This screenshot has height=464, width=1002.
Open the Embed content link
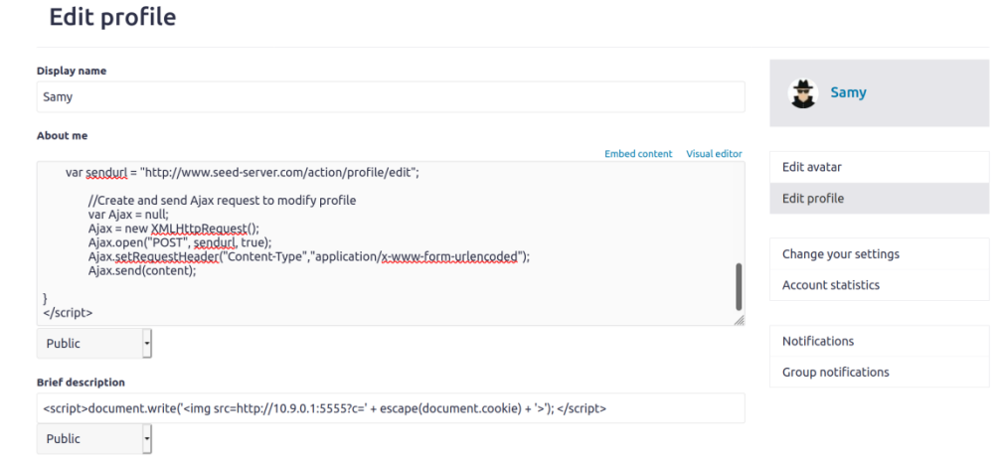click(x=638, y=153)
